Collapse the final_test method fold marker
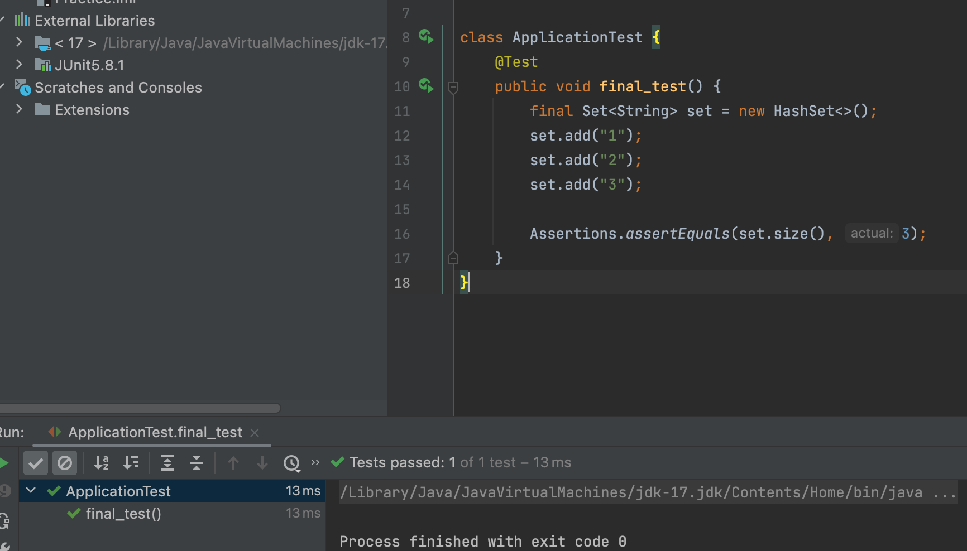This screenshot has height=551, width=967. coord(453,87)
